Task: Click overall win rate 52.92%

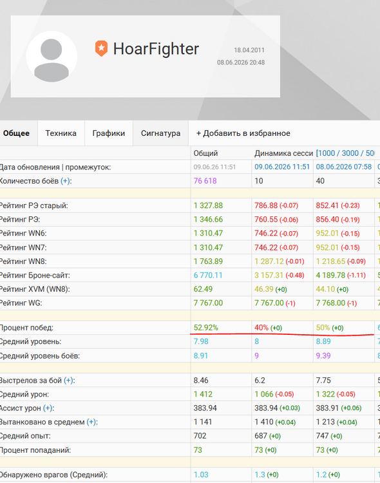Action: click(205, 328)
